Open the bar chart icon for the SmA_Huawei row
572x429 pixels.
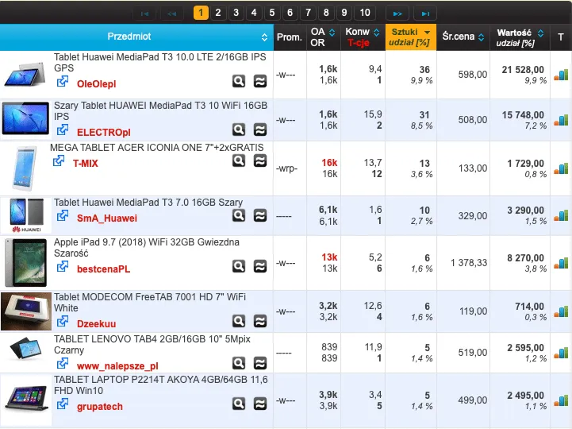561,215
